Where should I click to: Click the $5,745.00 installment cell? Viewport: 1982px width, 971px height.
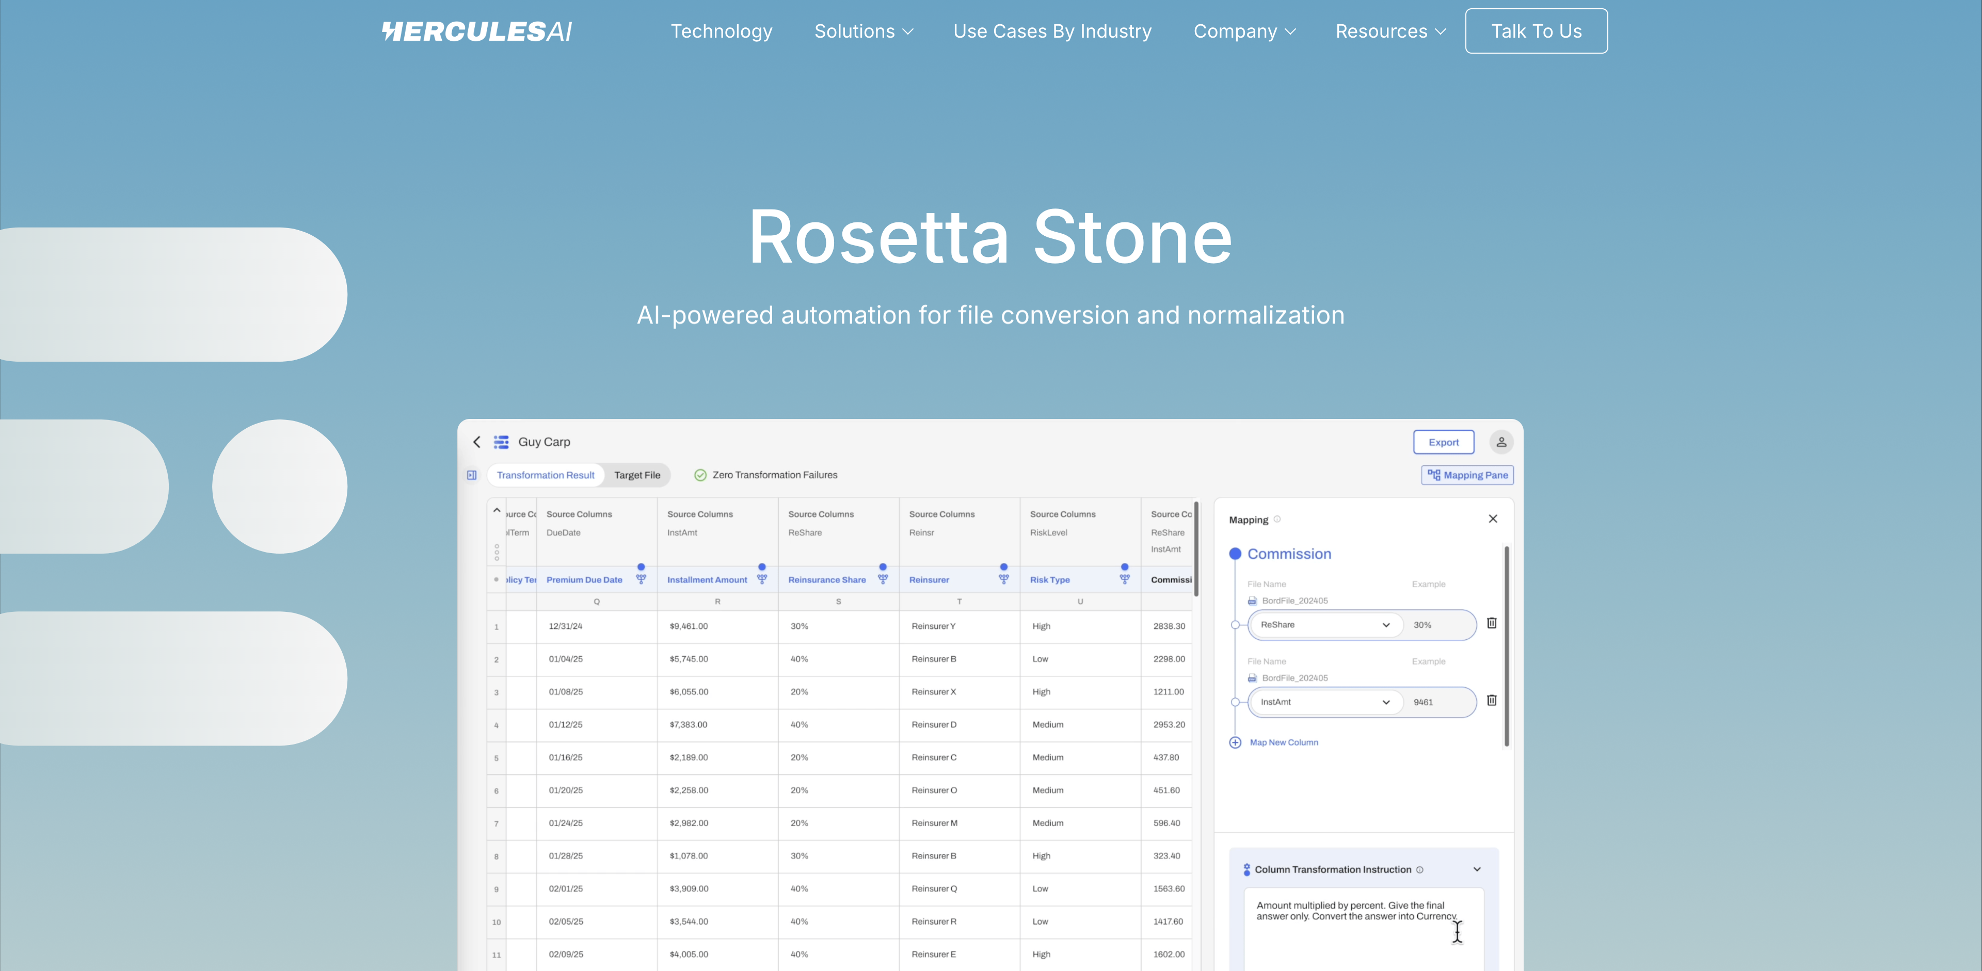717,660
